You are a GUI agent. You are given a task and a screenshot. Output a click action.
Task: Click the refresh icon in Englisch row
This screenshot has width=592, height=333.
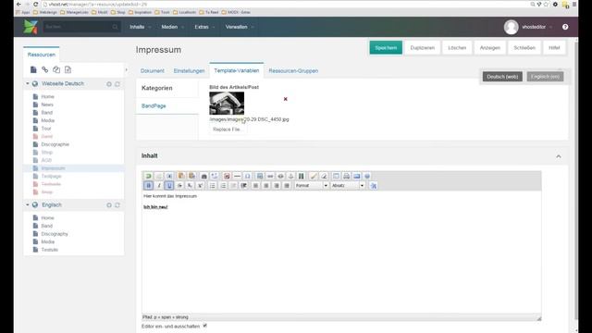pos(117,205)
